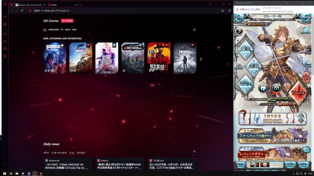Click the Opera icon in the address bar
The width and height of the screenshot is (314, 176).
[30, 11]
